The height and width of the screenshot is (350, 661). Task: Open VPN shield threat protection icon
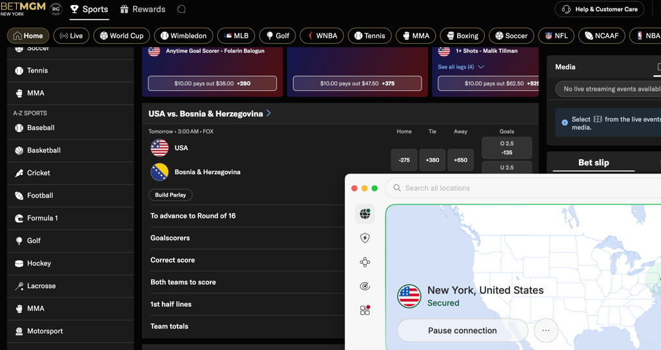(x=365, y=238)
